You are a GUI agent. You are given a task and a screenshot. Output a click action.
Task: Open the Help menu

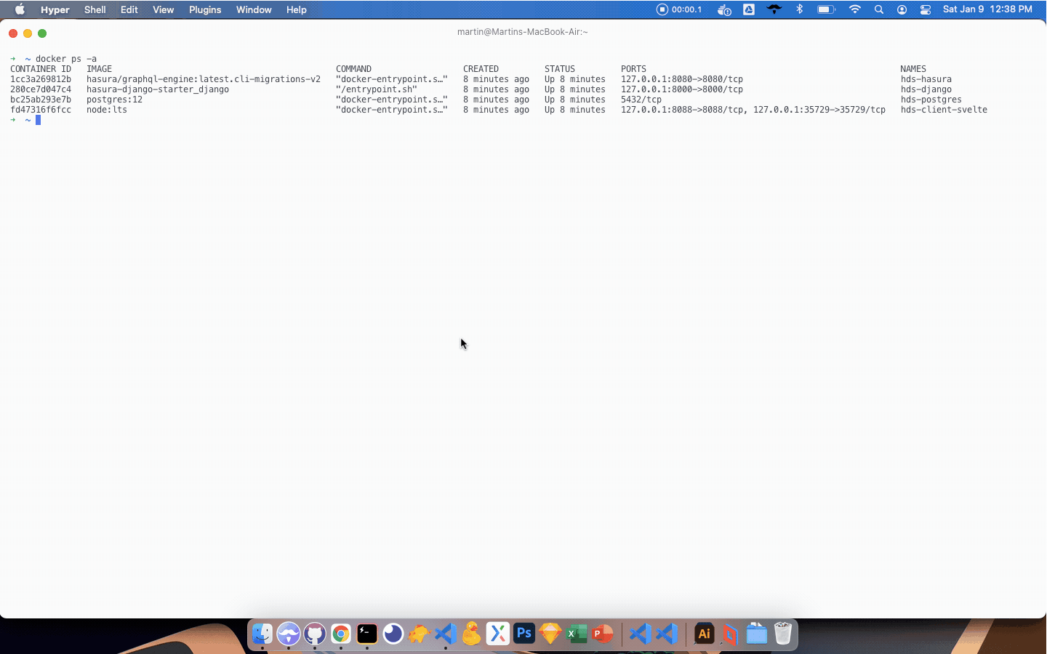point(296,9)
